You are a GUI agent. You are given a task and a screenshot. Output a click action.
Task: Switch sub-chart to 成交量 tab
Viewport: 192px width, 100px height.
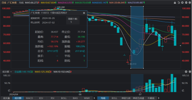pyautogui.click(x=6, y=98)
